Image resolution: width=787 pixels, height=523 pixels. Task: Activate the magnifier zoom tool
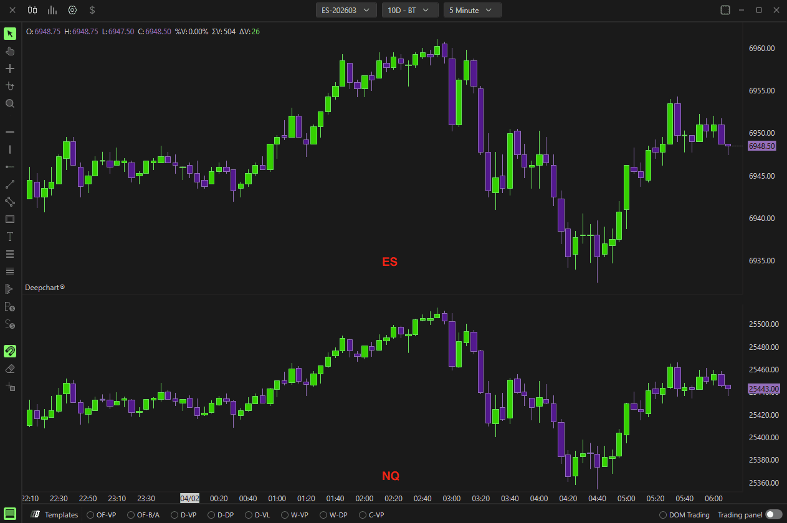click(x=9, y=103)
